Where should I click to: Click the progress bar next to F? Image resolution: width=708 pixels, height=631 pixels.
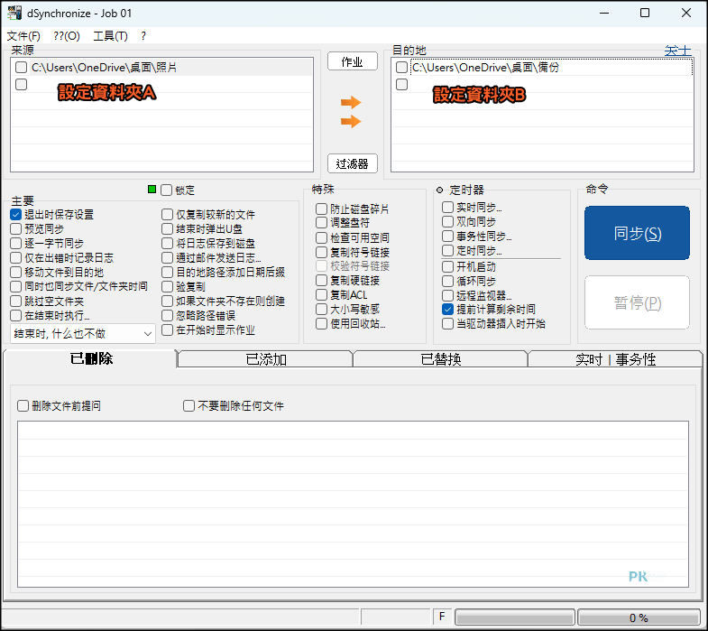point(515,617)
